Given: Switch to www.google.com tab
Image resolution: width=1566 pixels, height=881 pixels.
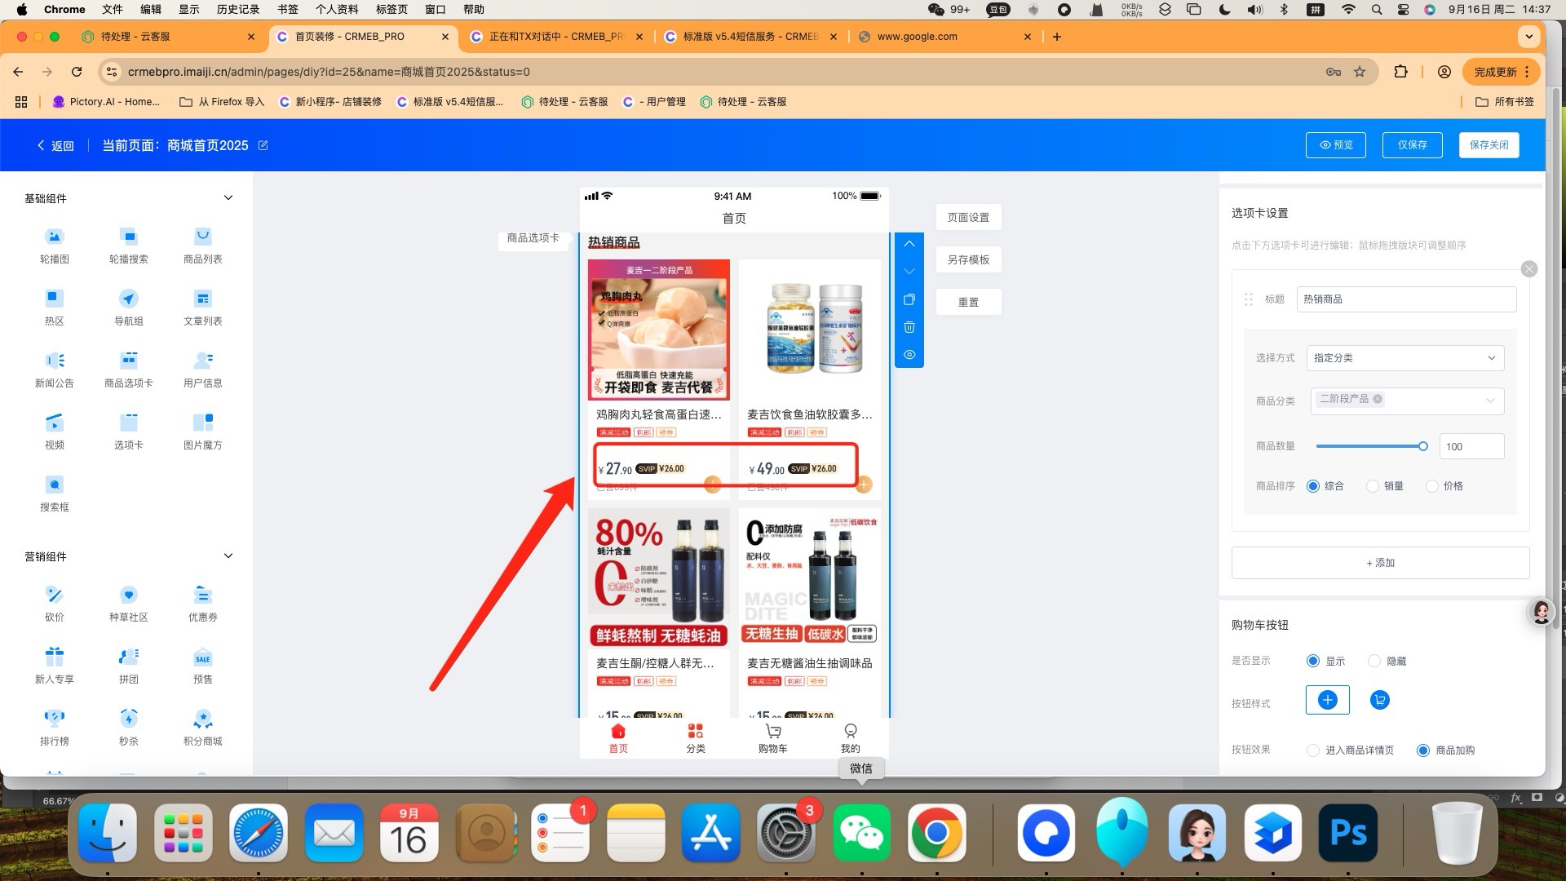Looking at the screenshot, I should point(944,37).
